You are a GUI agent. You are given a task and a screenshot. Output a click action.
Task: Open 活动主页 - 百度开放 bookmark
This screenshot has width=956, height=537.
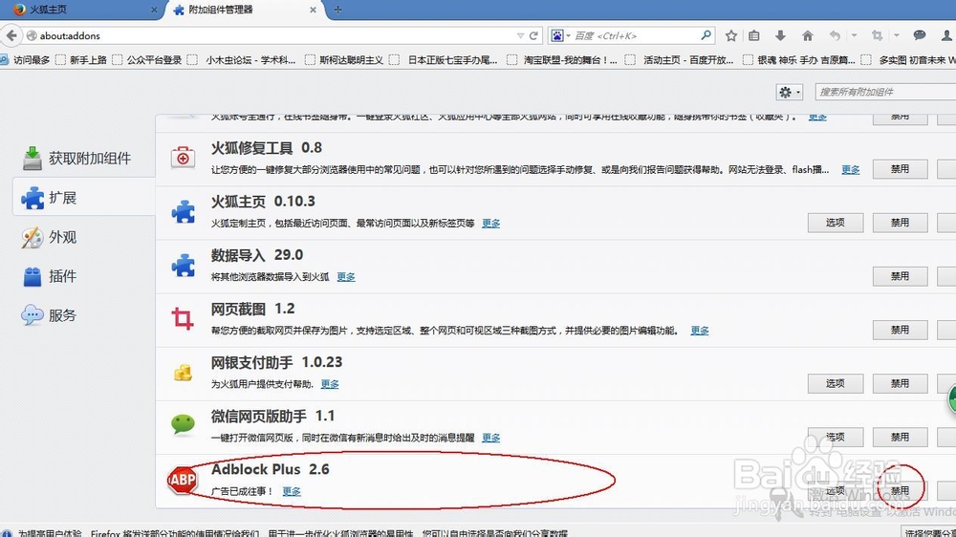coord(680,60)
